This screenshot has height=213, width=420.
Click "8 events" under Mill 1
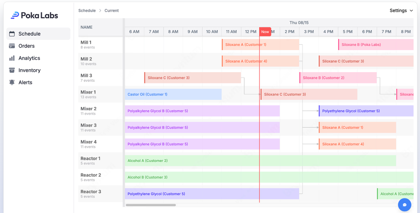pyautogui.click(x=88, y=47)
